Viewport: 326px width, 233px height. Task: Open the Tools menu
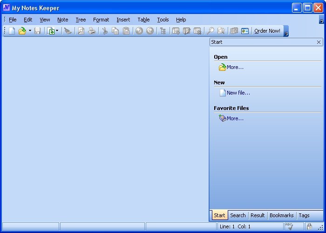(x=163, y=20)
